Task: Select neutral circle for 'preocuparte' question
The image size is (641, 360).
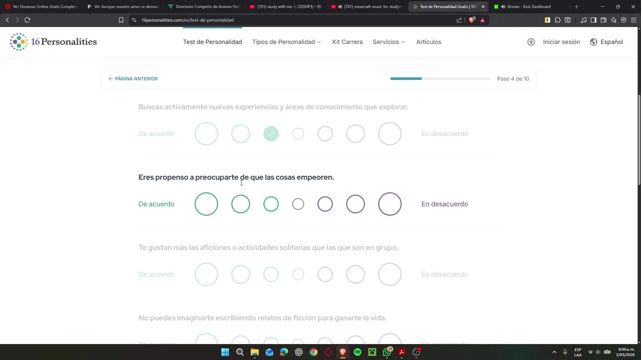Action: [x=298, y=204]
